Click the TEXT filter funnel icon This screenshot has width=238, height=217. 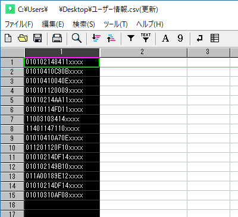click(x=146, y=37)
